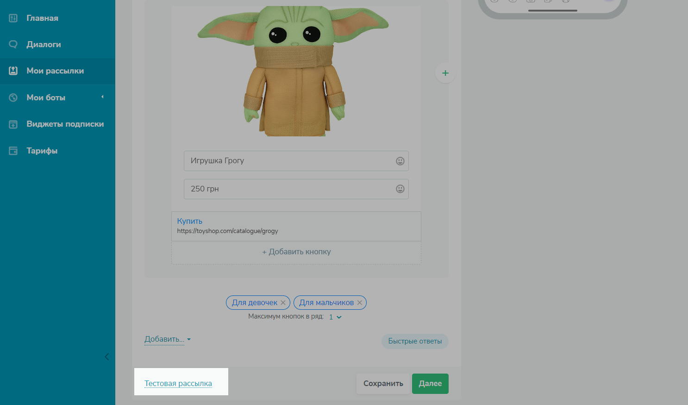Click the Тестовая рассылка link
688x405 pixels.
(x=178, y=383)
